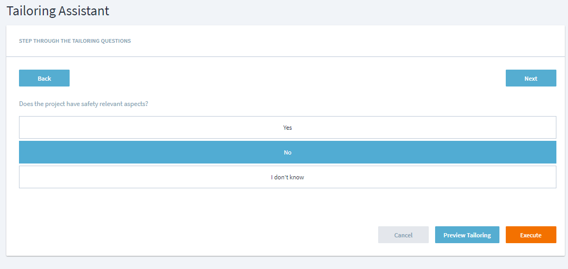Open Preview Tailoring

[x=467, y=235]
